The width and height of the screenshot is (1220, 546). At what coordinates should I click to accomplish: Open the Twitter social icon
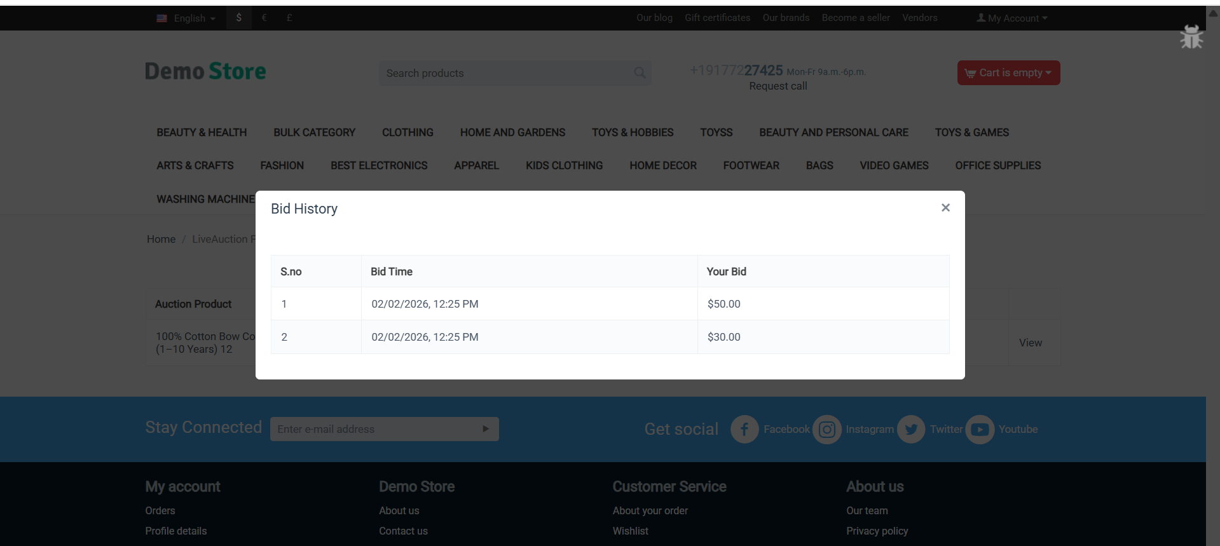click(911, 430)
